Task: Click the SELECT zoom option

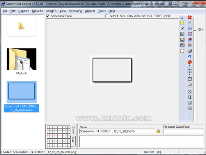Action: 147,16
